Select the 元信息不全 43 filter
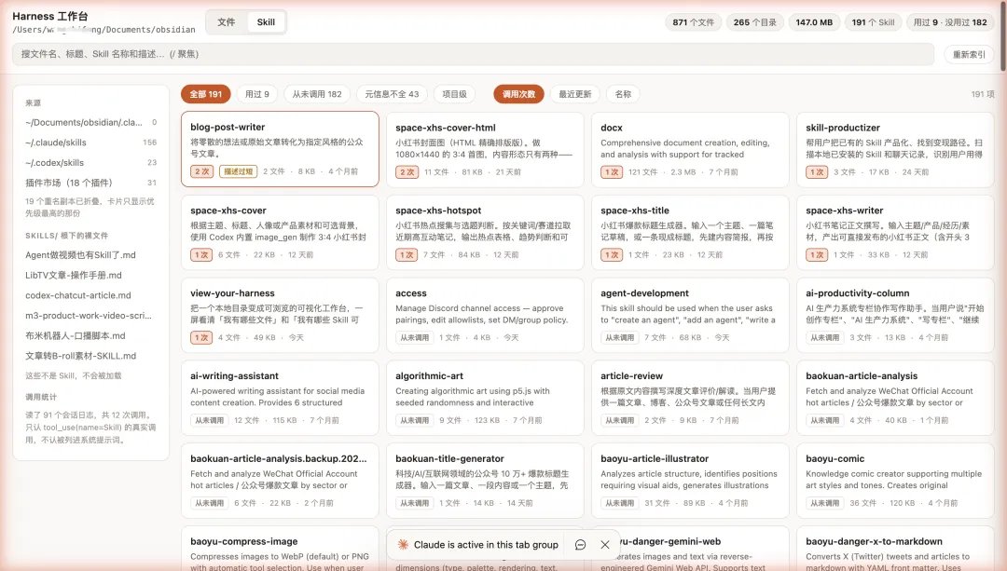The width and height of the screenshot is (1007, 571). tap(392, 94)
